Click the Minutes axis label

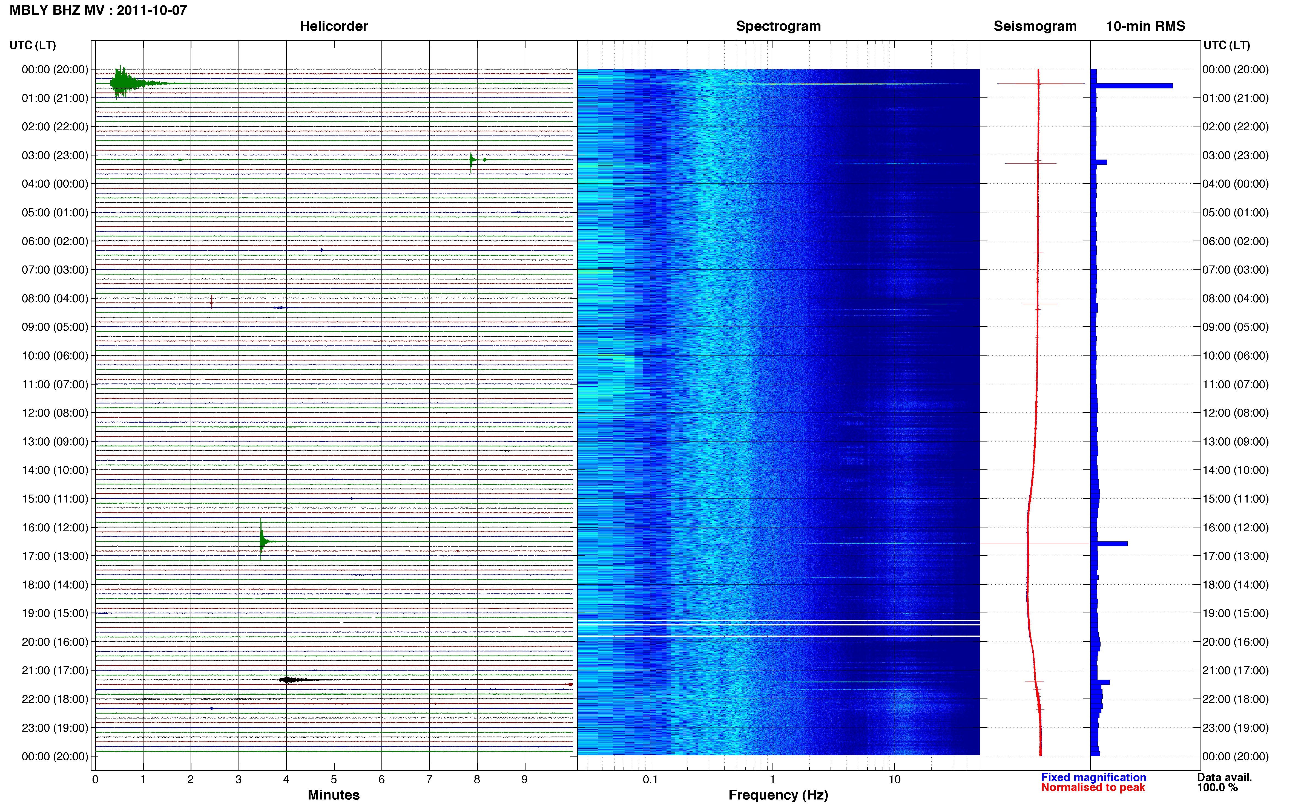pos(333,795)
